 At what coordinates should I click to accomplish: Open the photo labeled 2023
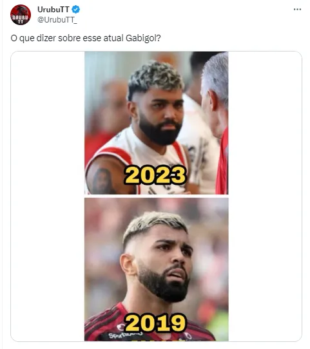157,123
